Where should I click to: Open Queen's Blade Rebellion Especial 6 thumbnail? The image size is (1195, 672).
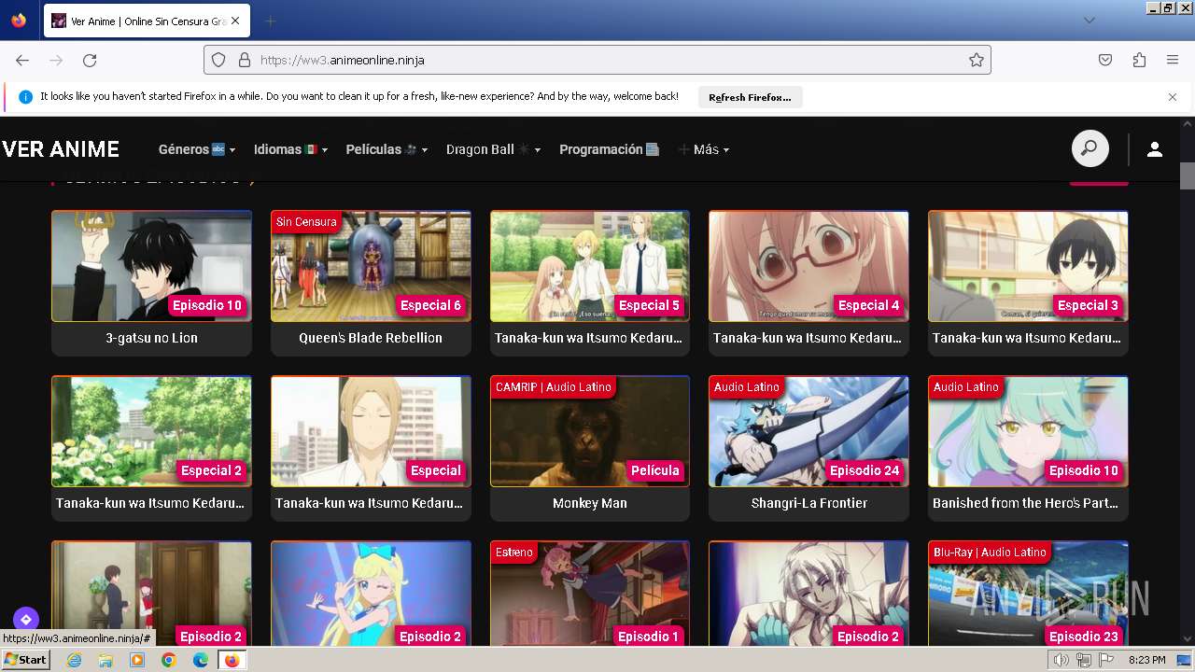[x=371, y=266]
